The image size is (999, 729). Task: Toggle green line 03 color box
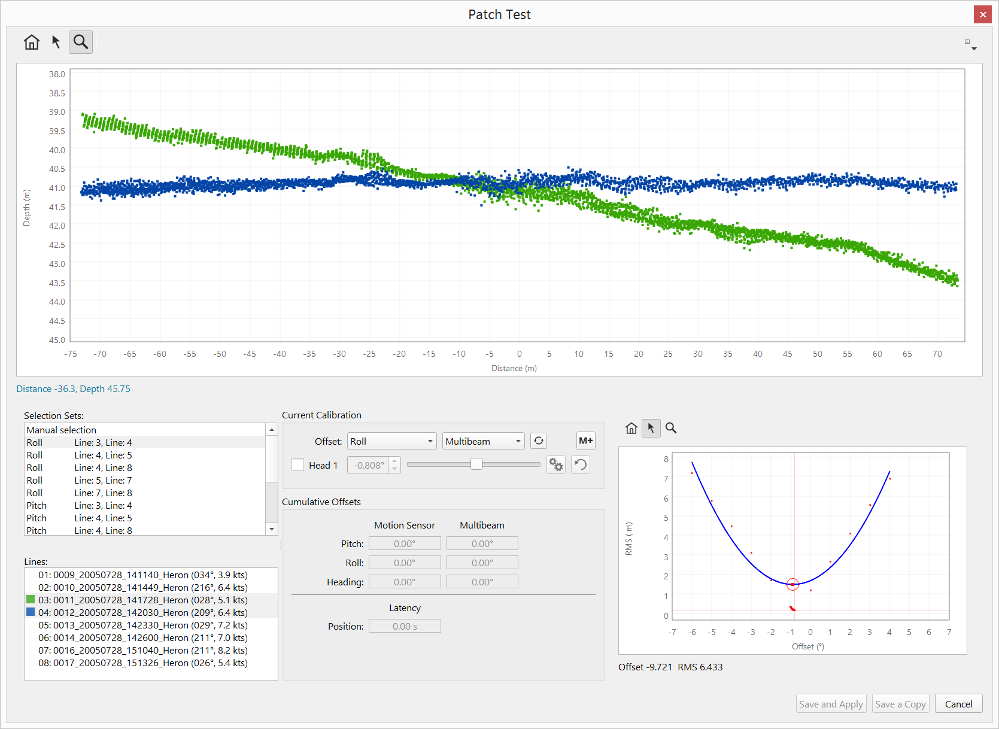[31, 600]
